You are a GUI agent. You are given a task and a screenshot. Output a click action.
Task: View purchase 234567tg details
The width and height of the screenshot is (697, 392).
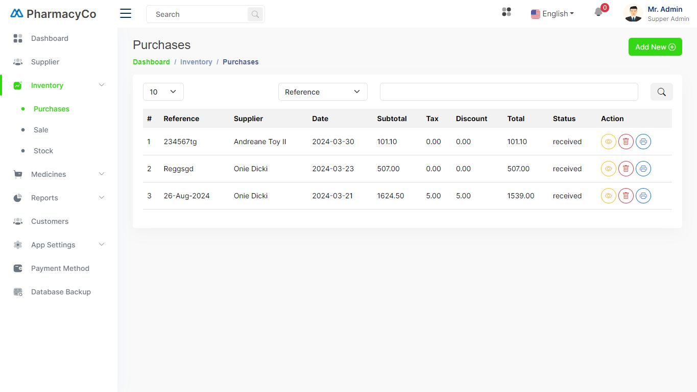pyautogui.click(x=608, y=142)
